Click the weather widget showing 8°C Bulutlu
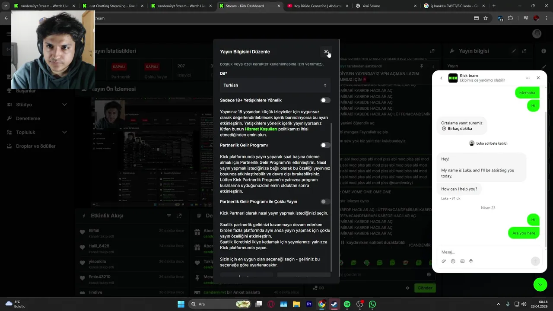 16,304
